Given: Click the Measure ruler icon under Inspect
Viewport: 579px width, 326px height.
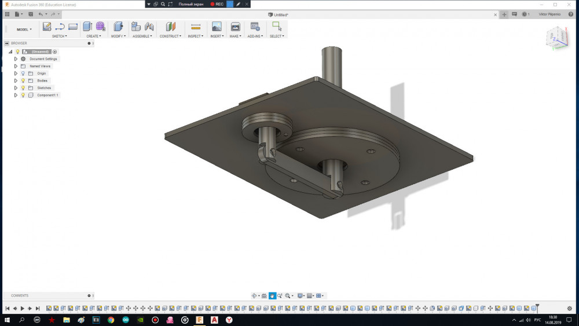Looking at the screenshot, I should [195, 27].
